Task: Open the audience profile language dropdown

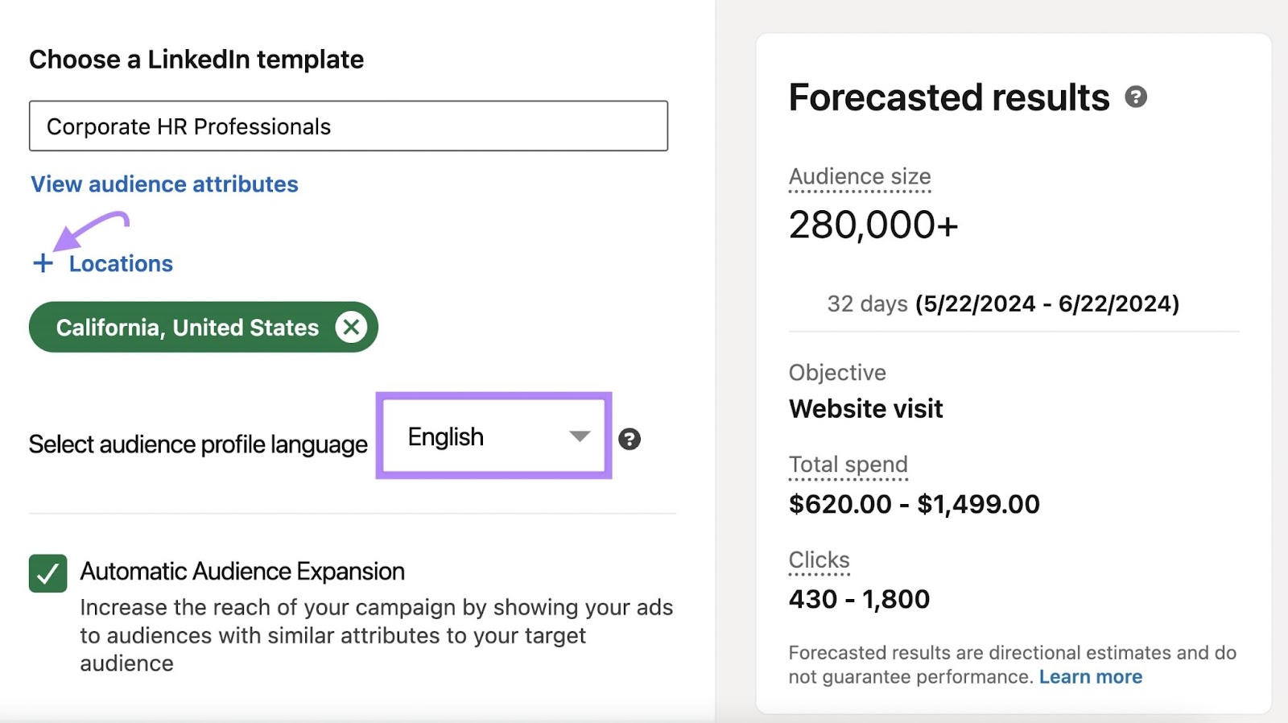Action: point(493,436)
